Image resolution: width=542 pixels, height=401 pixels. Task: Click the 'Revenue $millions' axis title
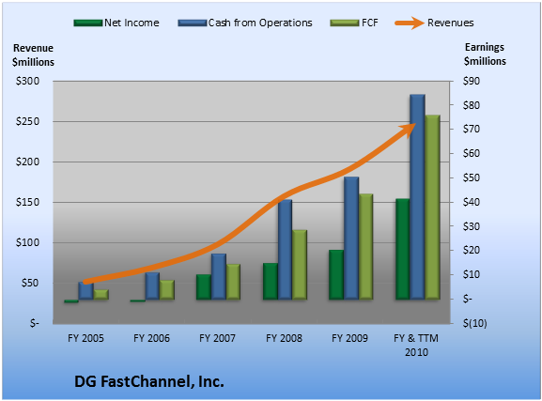coord(33,55)
